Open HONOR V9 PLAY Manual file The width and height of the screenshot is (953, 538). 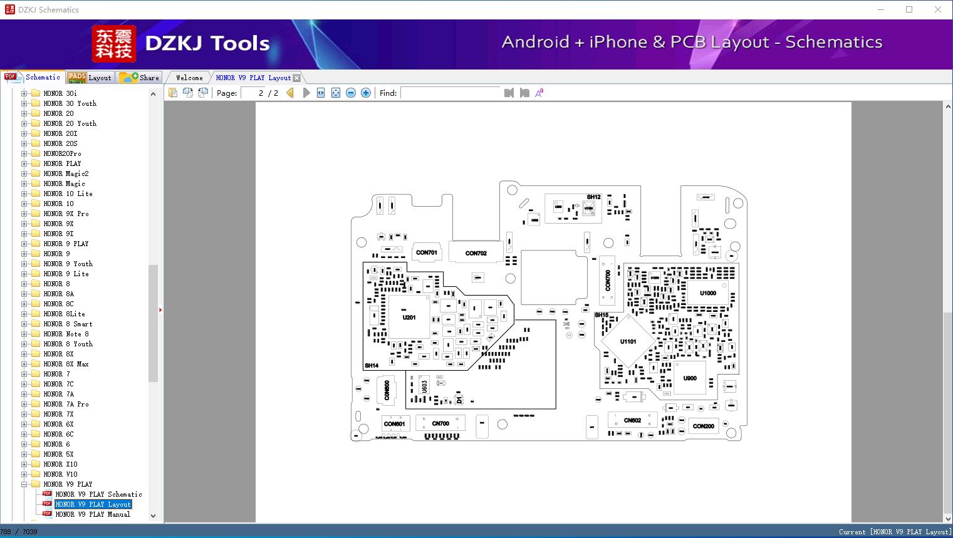pos(93,514)
